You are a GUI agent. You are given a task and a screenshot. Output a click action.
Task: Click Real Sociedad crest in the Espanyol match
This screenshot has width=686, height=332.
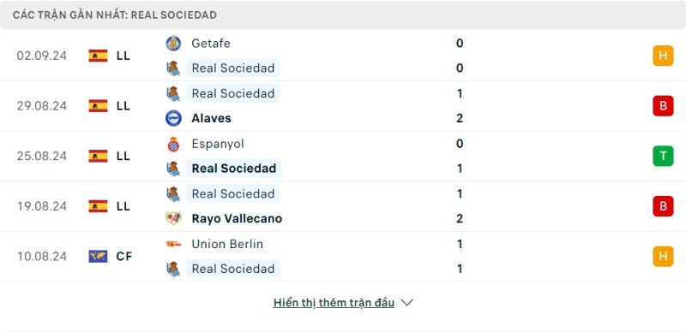[173, 169]
